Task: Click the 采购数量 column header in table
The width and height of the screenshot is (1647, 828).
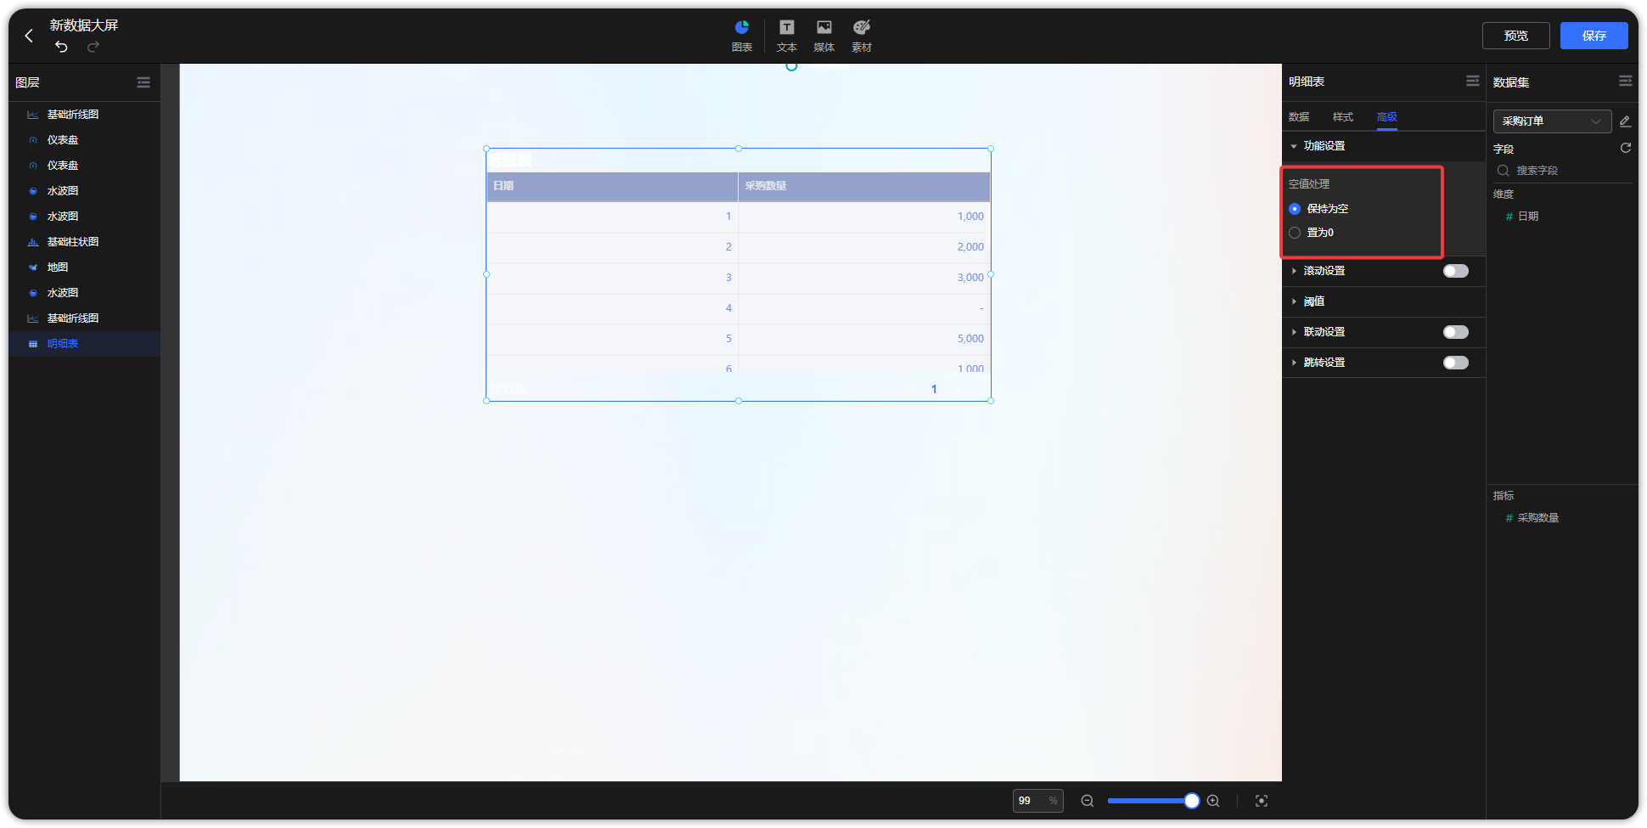Action: 864,186
